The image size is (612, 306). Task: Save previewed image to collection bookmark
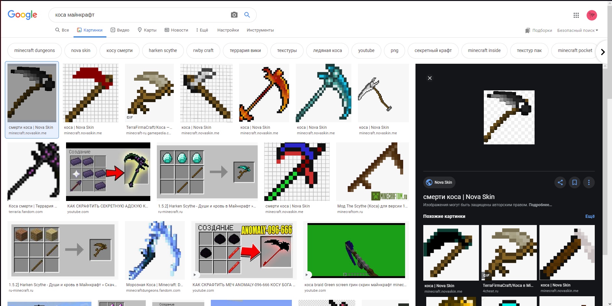pyautogui.click(x=575, y=182)
